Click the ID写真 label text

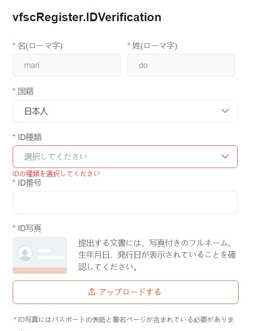[30, 228]
